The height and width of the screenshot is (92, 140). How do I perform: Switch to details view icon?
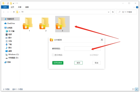[x=133, y=89]
